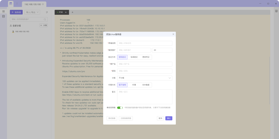Close the 添加Linux服务器 dialog with the X icon

click(x=173, y=34)
